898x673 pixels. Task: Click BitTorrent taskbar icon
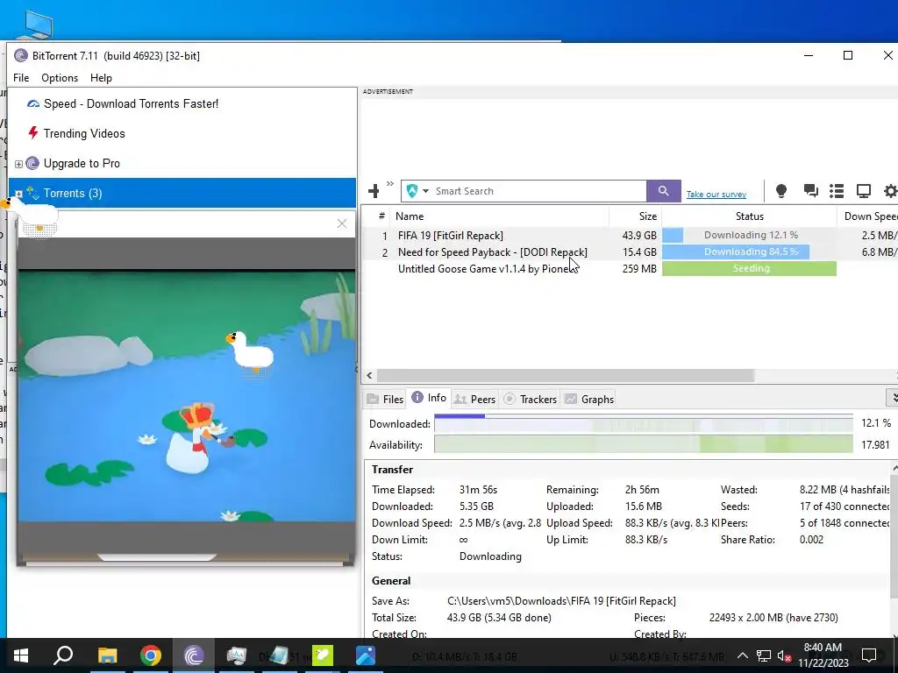[x=194, y=655]
